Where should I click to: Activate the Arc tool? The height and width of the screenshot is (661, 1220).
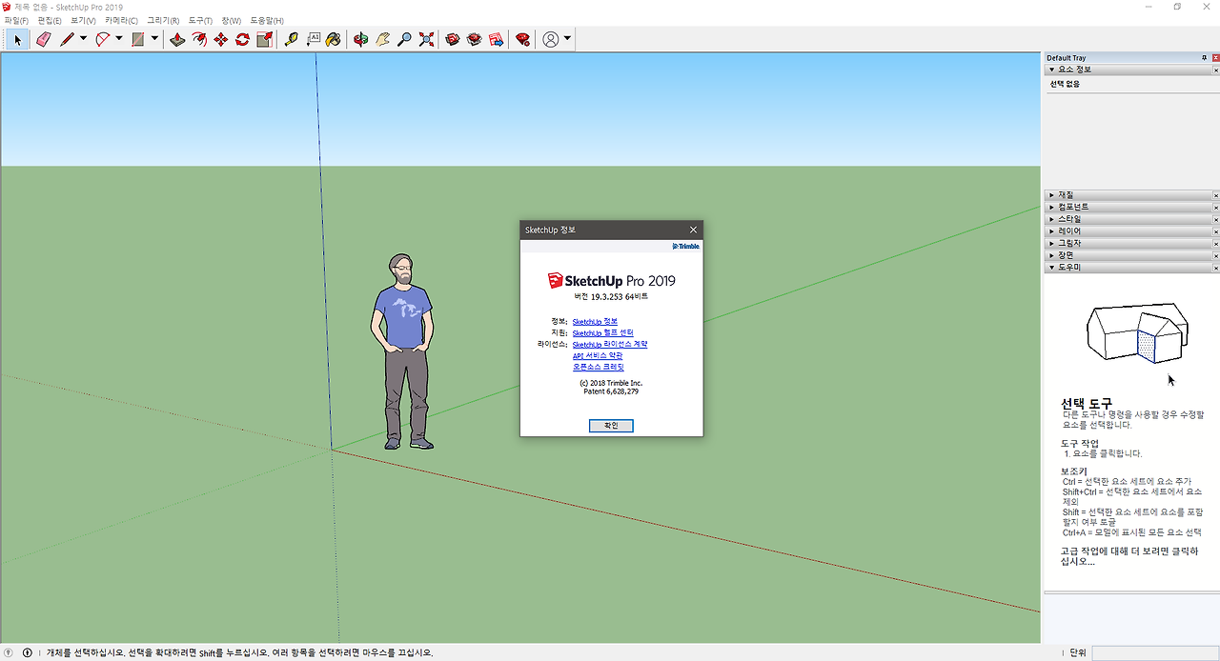click(x=102, y=39)
